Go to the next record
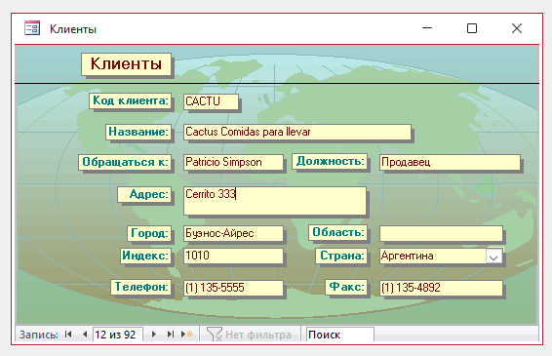This screenshot has height=356, width=552. tap(153, 335)
